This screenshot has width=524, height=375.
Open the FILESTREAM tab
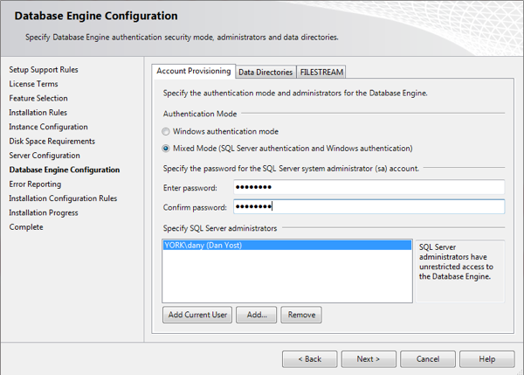point(321,73)
